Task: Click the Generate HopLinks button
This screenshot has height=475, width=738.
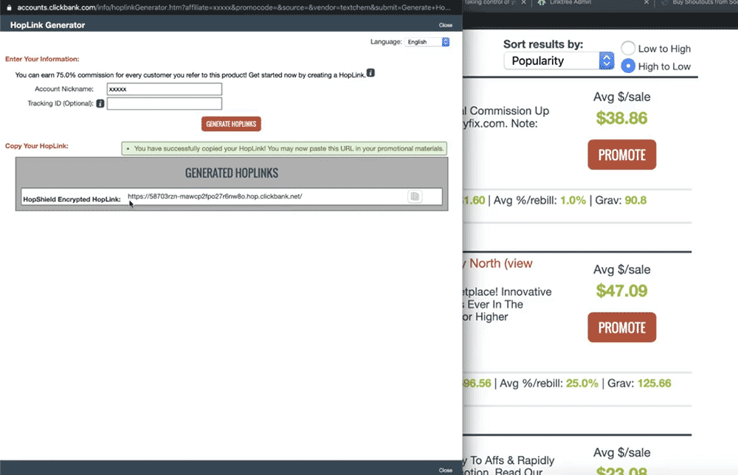Action: point(231,124)
